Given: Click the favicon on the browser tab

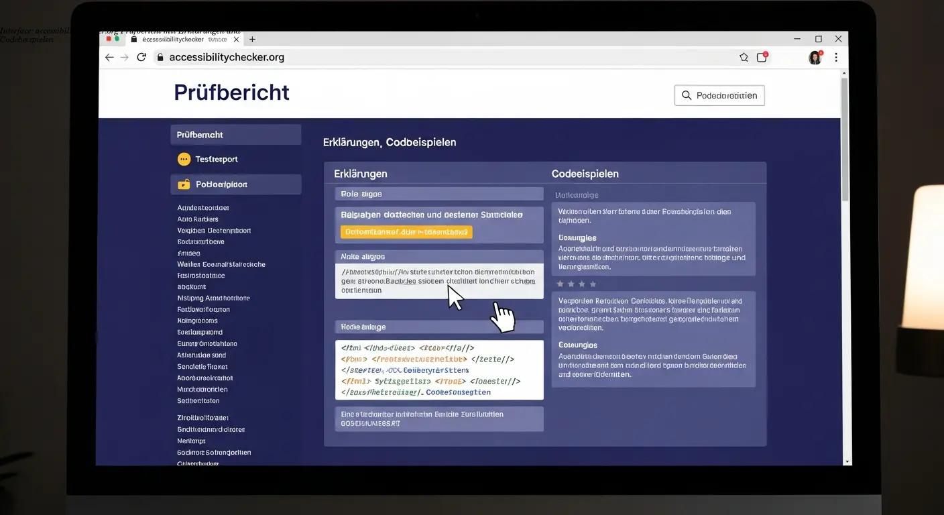Looking at the screenshot, I should 133,39.
